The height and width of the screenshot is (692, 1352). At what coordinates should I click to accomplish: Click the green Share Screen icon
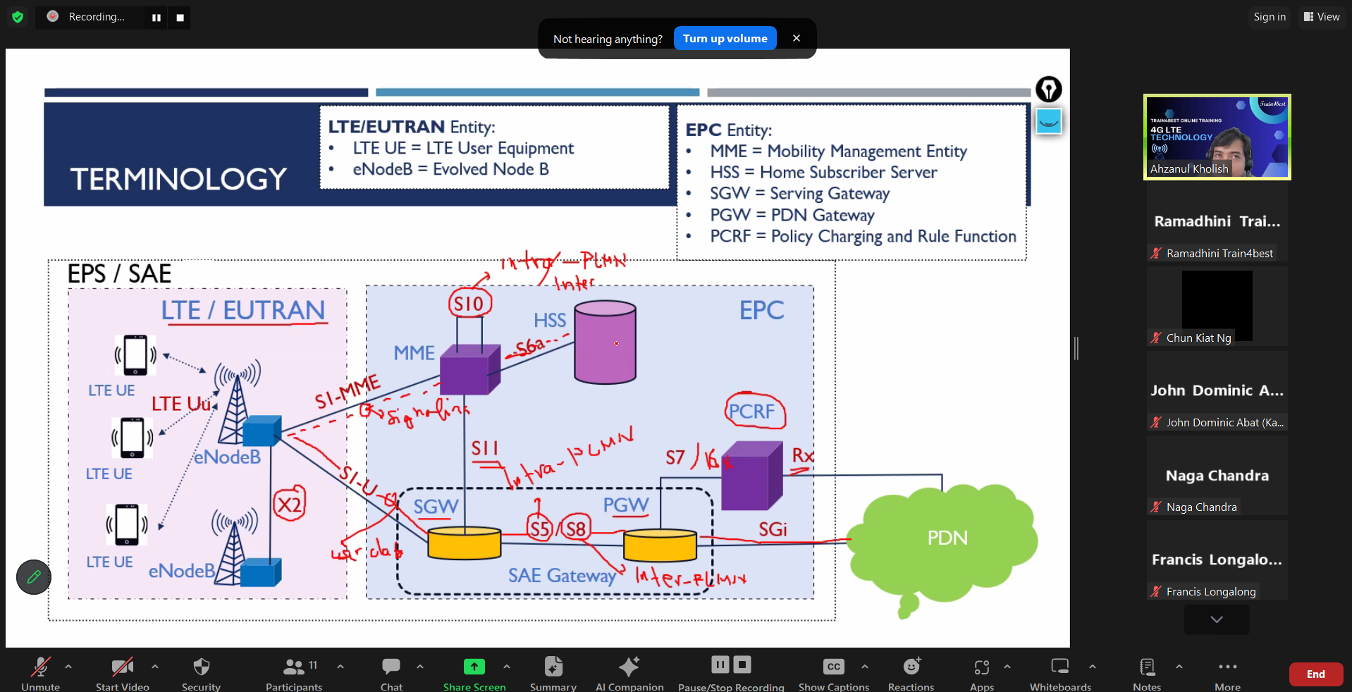click(474, 667)
